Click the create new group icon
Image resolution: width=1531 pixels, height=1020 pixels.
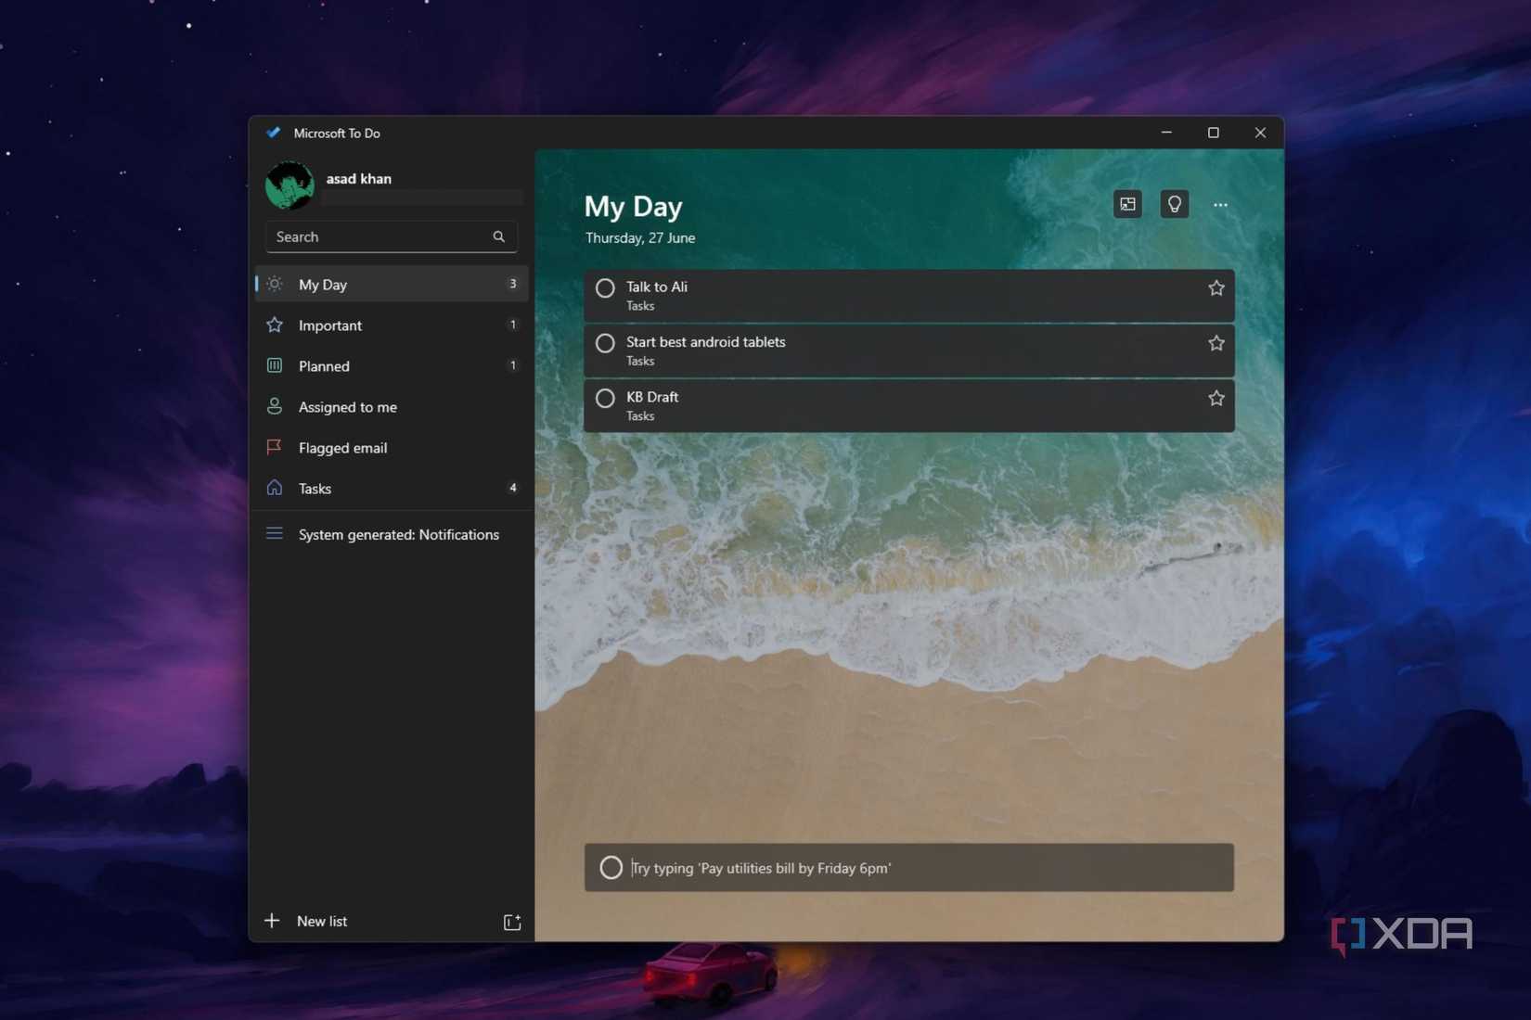pos(511,921)
